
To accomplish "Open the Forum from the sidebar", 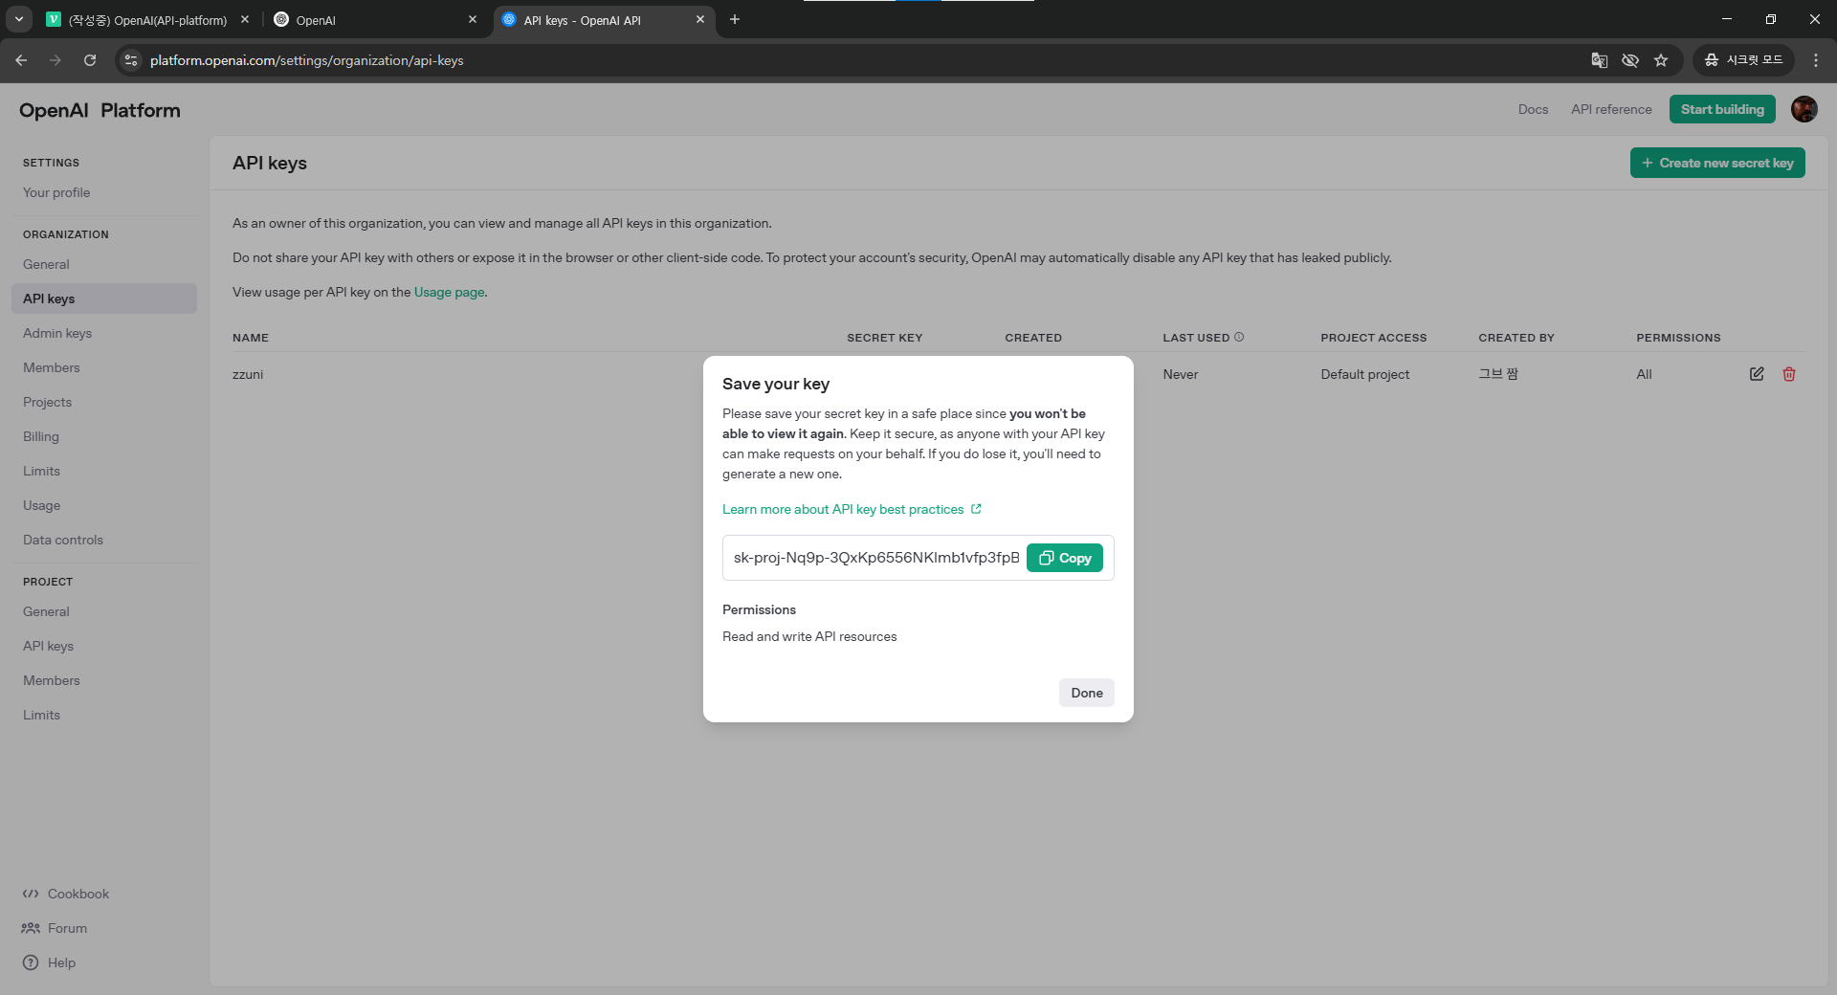I will coord(66,928).
